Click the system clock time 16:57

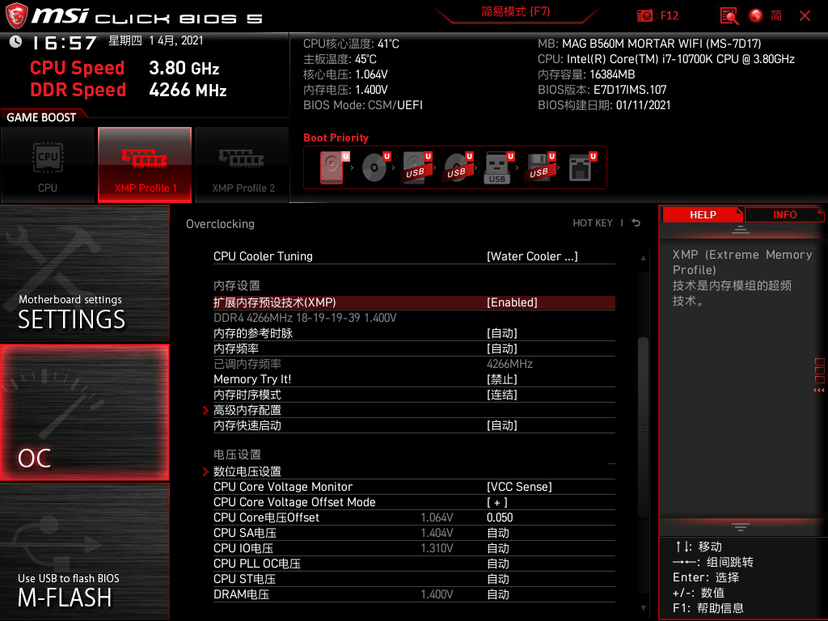pyautogui.click(x=65, y=43)
